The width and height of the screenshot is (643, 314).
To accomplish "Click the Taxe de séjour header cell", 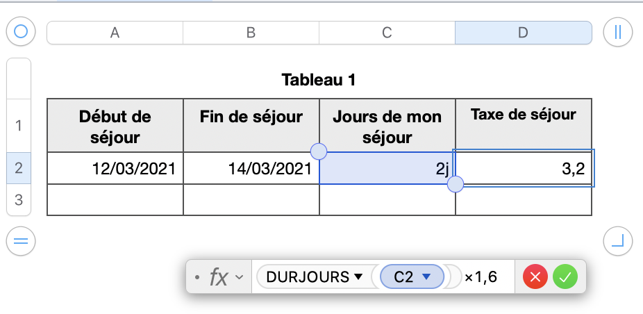I will point(523,125).
